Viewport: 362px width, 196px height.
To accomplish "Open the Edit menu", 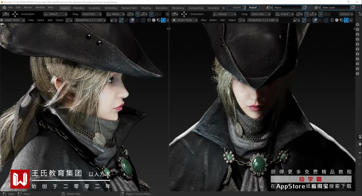I will coord(18,8).
